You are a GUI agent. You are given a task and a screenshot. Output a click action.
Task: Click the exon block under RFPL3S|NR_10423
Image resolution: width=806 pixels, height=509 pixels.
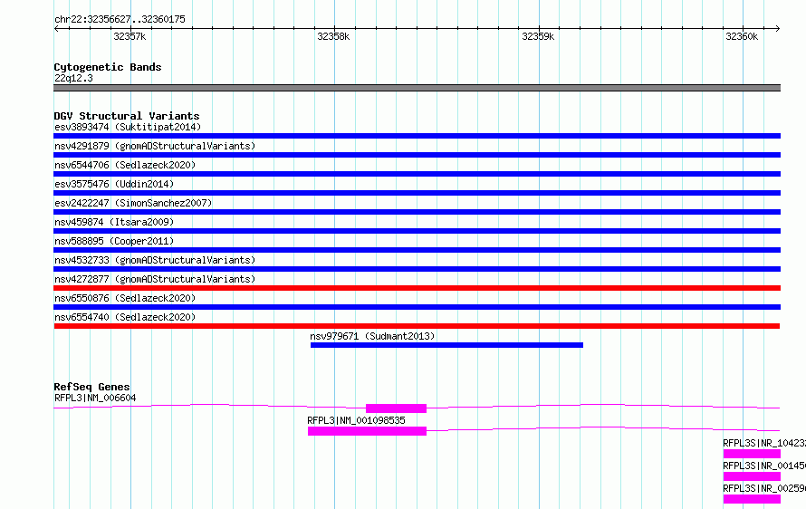tap(752, 454)
